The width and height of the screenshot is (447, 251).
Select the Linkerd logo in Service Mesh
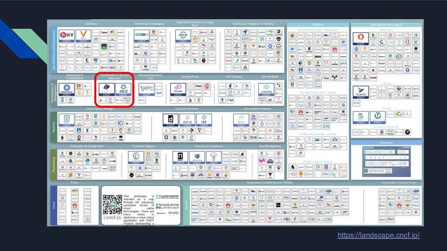[x=266, y=89]
